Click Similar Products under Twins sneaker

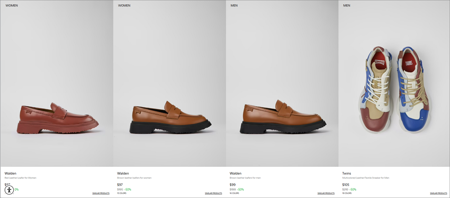438,193
